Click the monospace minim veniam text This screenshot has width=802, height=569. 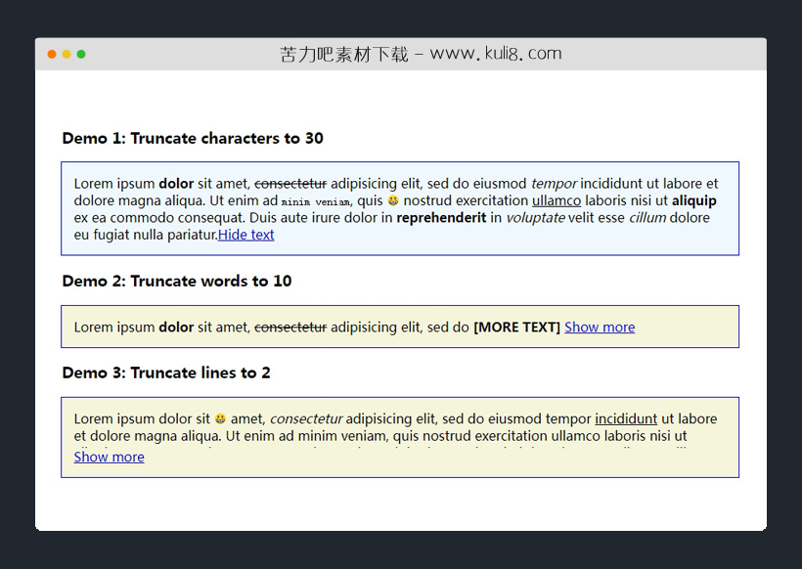click(316, 201)
